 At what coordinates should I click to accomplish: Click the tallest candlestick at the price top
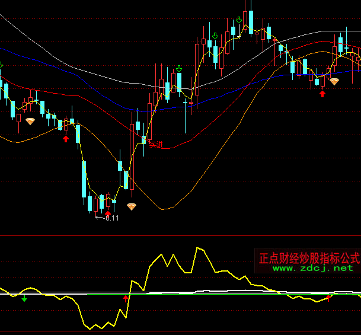tap(250, 18)
